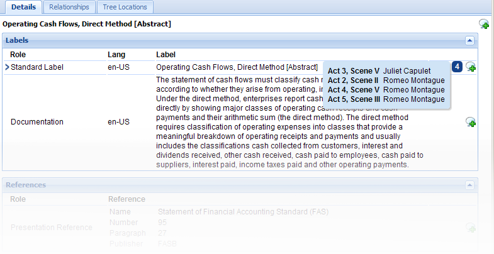Click the Labels section header

(x=240, y=41)
